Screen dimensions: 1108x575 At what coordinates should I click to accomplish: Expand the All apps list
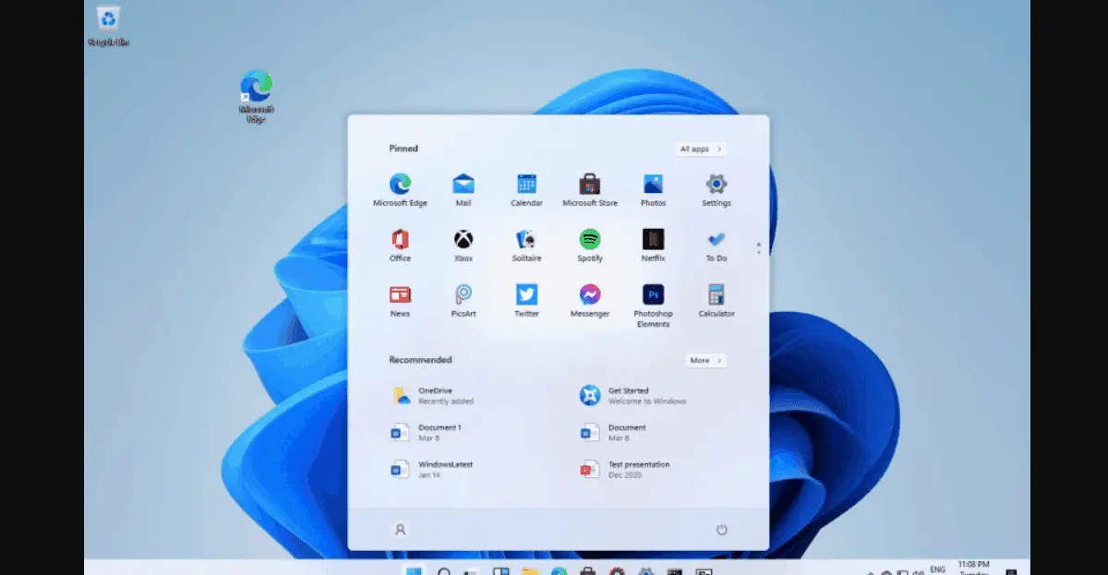click(701, 149)
